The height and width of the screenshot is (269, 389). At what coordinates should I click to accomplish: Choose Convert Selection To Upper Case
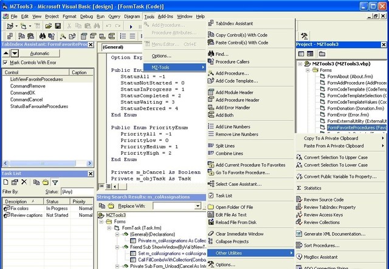(336, 157)
